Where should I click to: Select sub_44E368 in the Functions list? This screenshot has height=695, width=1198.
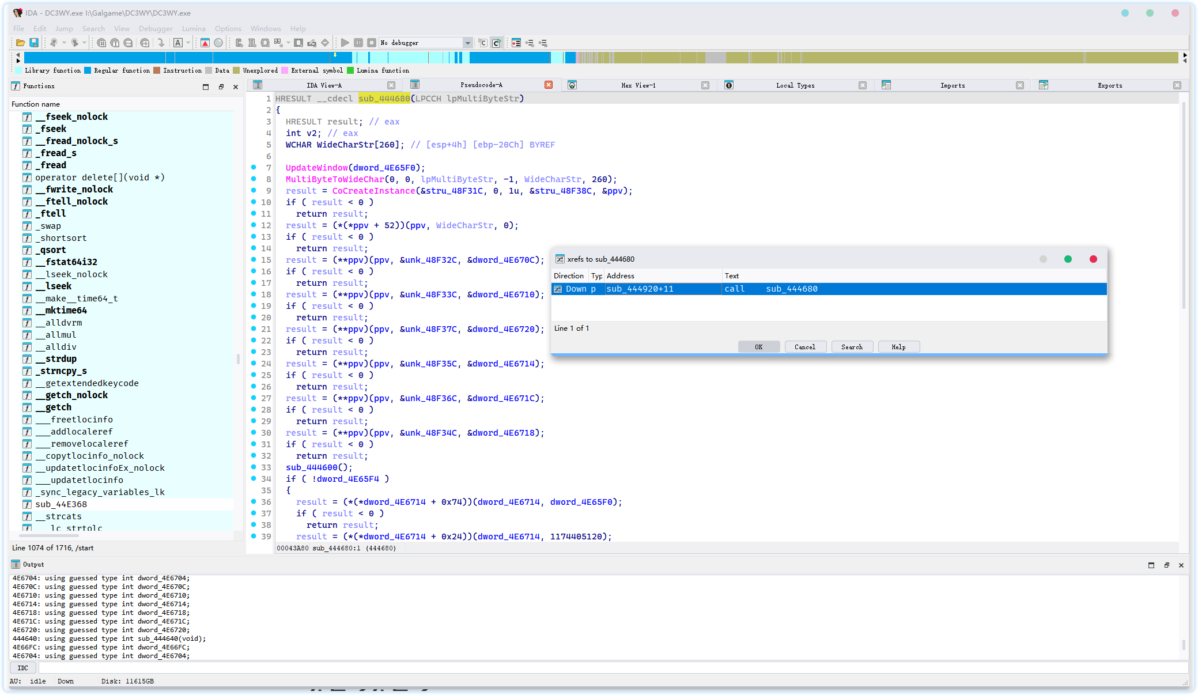[61, 504]
